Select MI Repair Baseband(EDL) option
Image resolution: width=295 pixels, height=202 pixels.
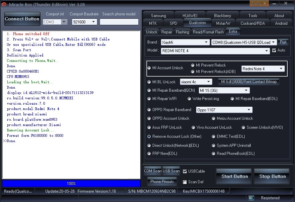click(x=232, y=99)
